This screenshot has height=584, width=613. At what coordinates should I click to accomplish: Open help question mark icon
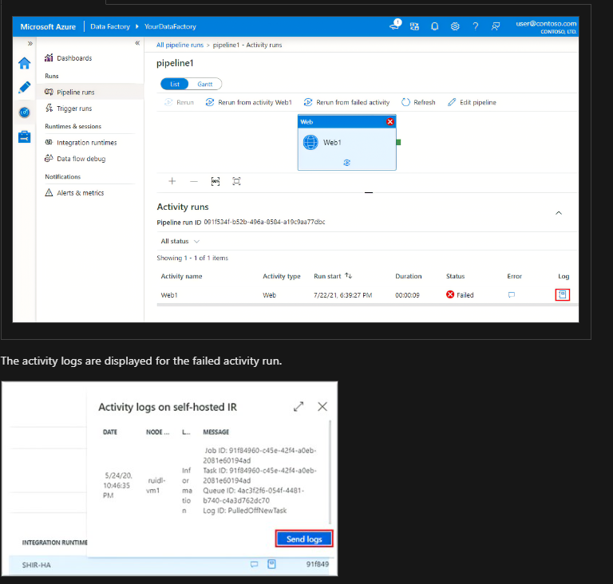476,26
